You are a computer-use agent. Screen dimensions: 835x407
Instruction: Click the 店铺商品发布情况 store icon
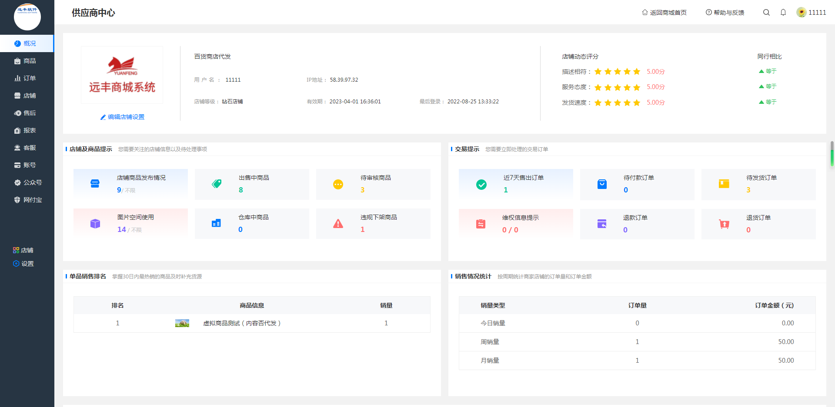95,184
